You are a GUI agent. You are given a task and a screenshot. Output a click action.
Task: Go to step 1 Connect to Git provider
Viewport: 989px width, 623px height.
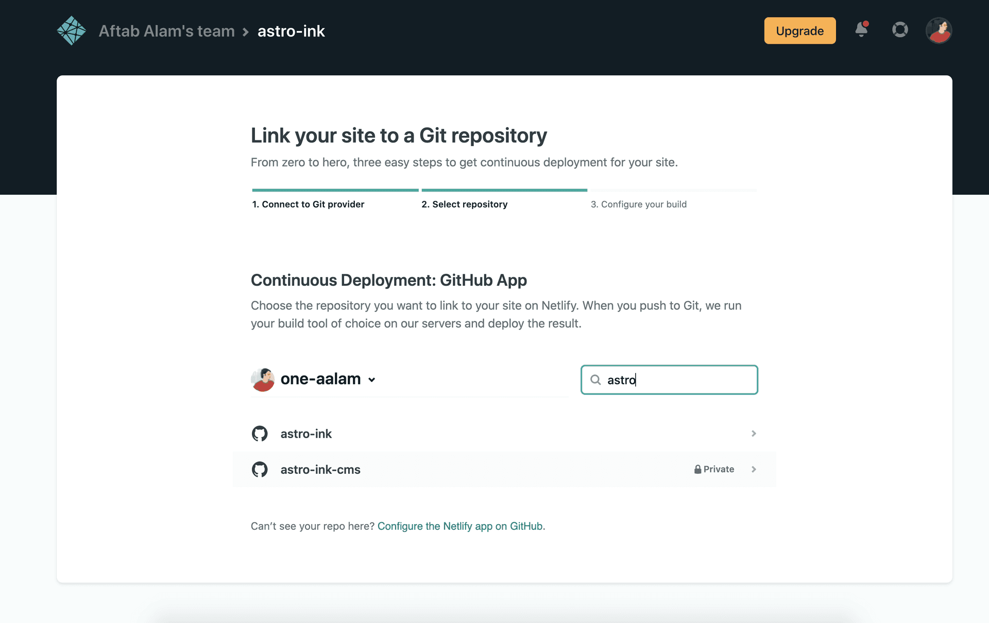pyautogui.click(x=308, y=204)
